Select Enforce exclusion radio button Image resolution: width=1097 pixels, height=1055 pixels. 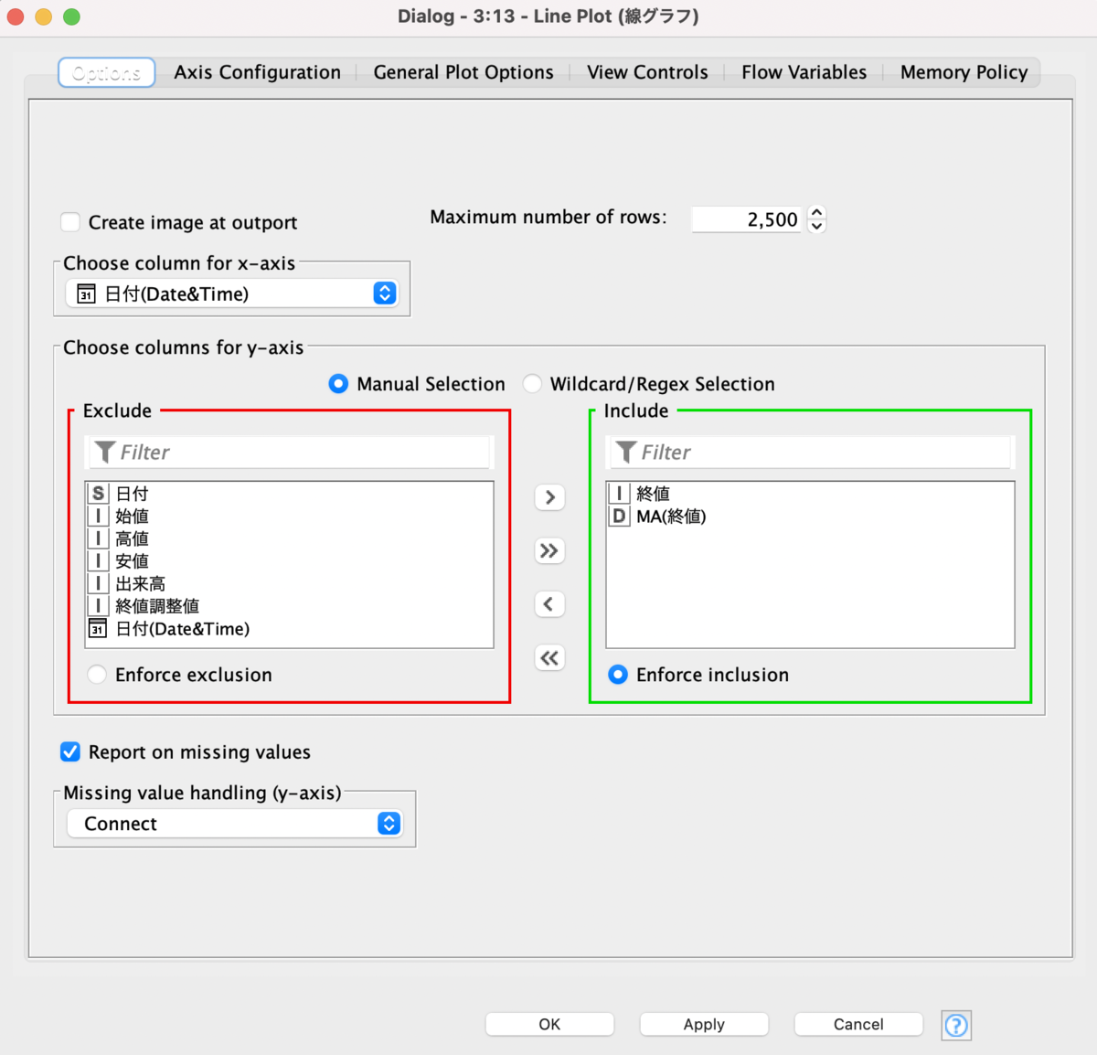click(97, 675)
